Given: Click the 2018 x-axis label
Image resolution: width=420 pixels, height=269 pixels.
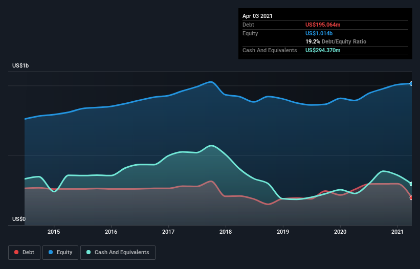Looking at the screenshot, I should [226, 232].
